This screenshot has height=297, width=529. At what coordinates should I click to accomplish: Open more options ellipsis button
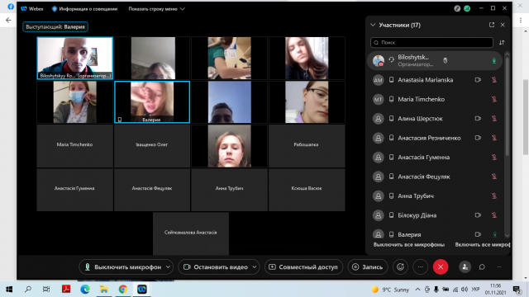(421, 267)
